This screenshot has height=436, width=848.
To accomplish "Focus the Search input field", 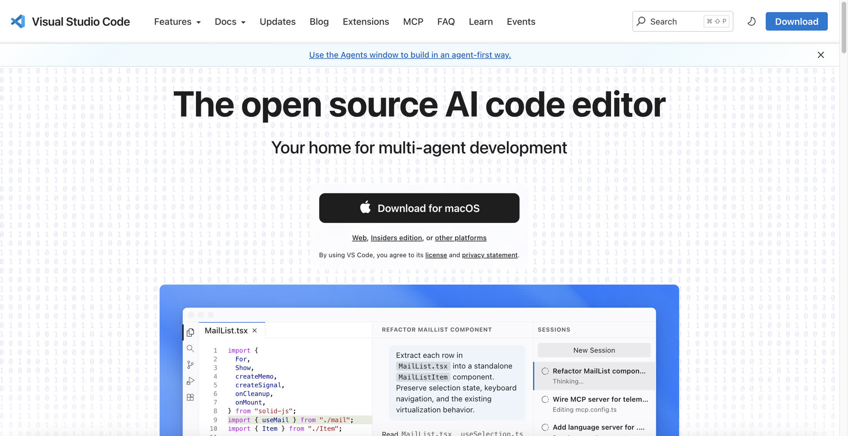I will pos(682,22).
